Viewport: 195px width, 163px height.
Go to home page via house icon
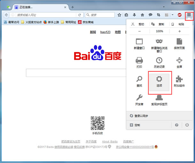click(x=142, y=15)
